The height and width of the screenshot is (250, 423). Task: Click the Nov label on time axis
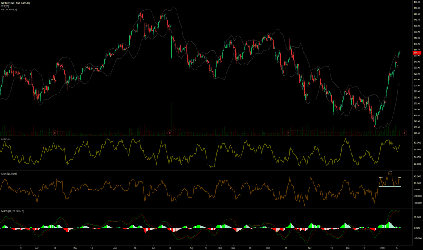[x=310, y=248]
